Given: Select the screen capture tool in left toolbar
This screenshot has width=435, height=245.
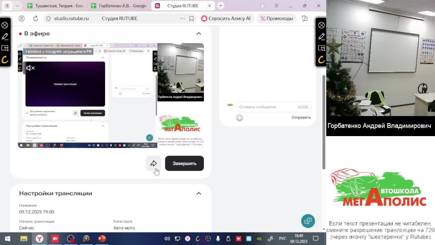Looking at the screenshot, I should [5, 48].
